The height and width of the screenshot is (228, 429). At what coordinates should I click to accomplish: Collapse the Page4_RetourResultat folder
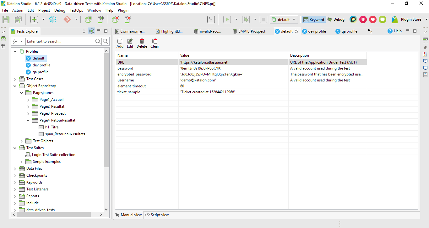click(x=28, y=120)
